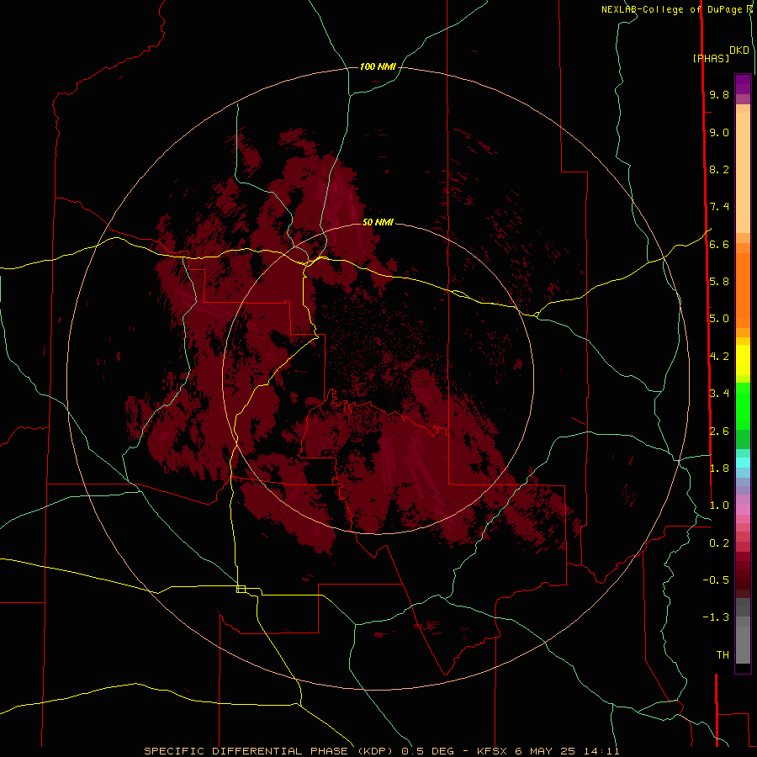Image resolution: width=757 pixels, height=757 pixels.
Task: Click the 9.8 value on the color scale
Action: click(x=719, y=94)
